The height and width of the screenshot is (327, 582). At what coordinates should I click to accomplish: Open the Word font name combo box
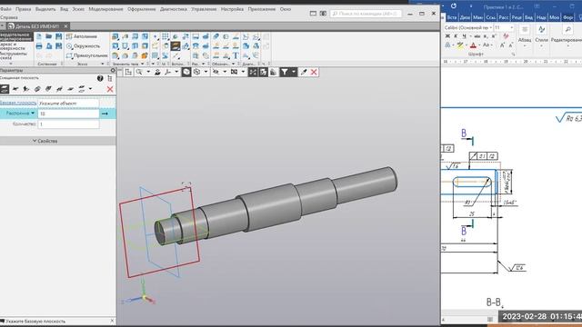[x=468, y=28]
